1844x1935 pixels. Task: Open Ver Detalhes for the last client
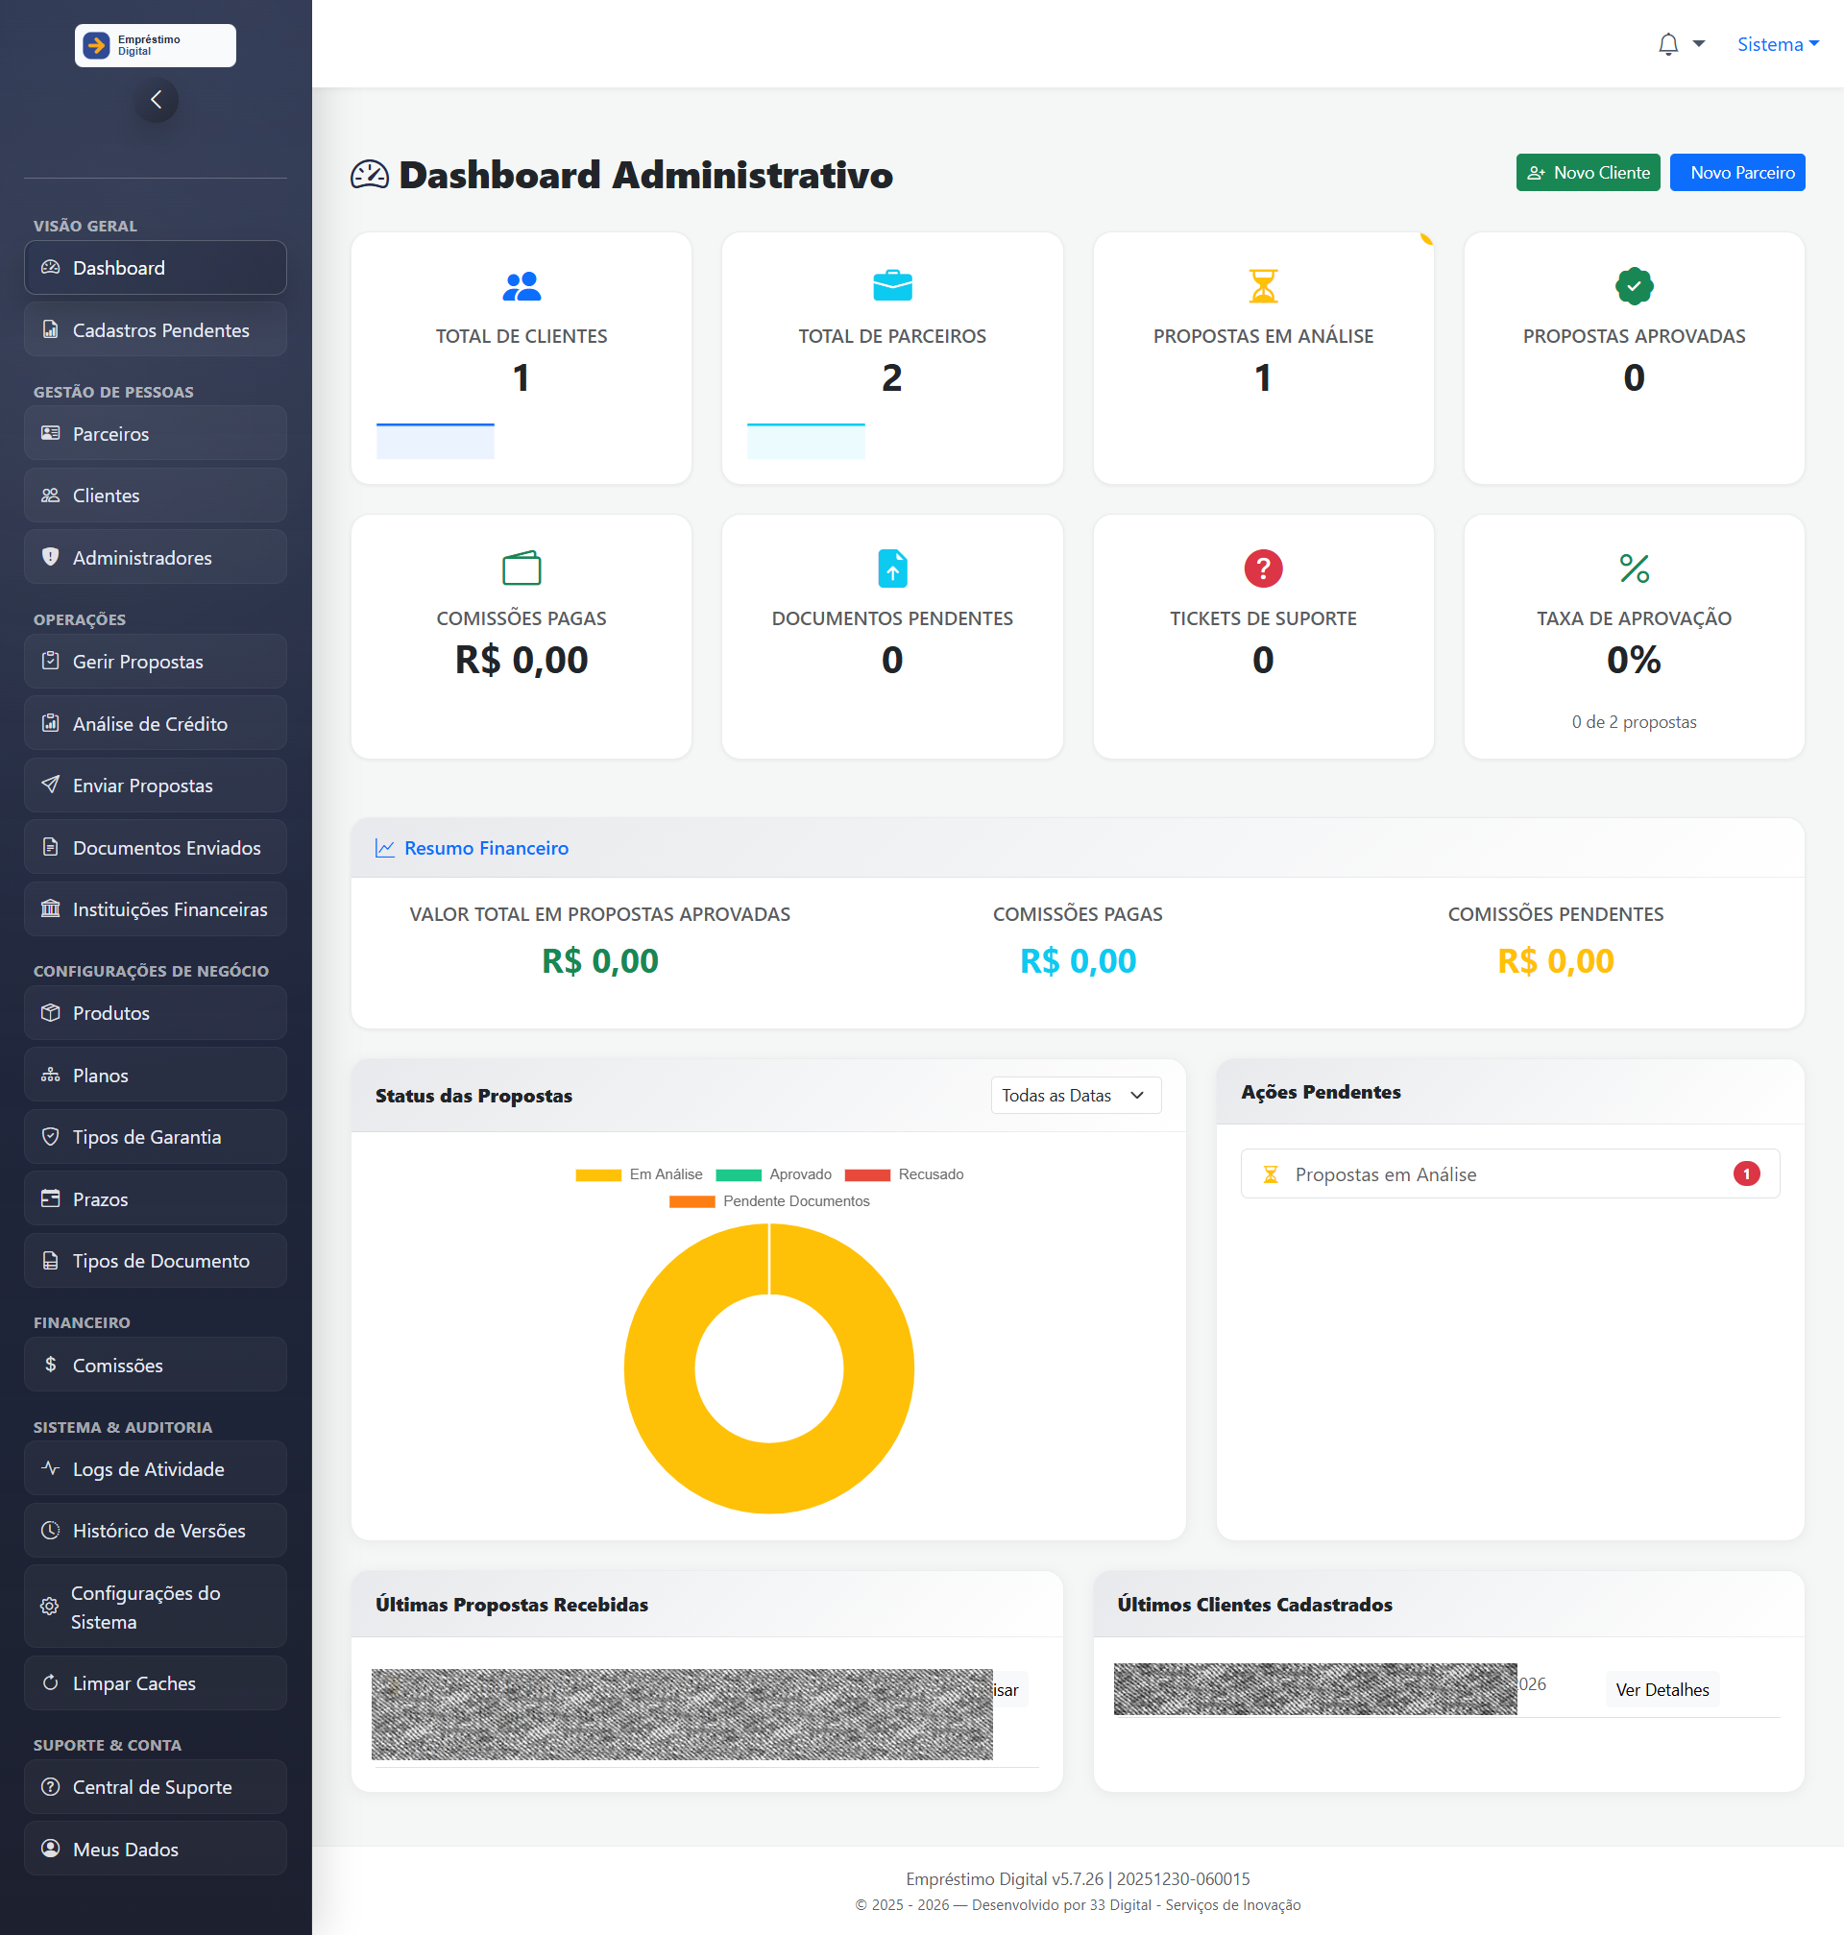point(1662,1689)
